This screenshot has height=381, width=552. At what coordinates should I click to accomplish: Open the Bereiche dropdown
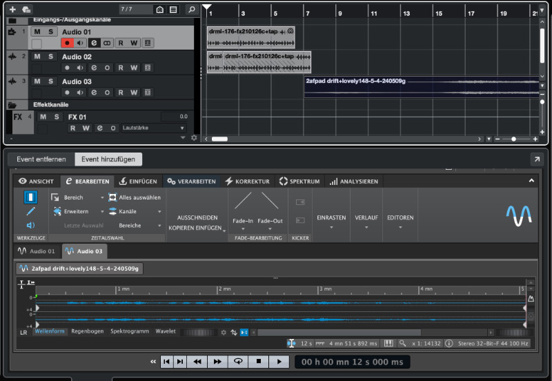[159, 226]
